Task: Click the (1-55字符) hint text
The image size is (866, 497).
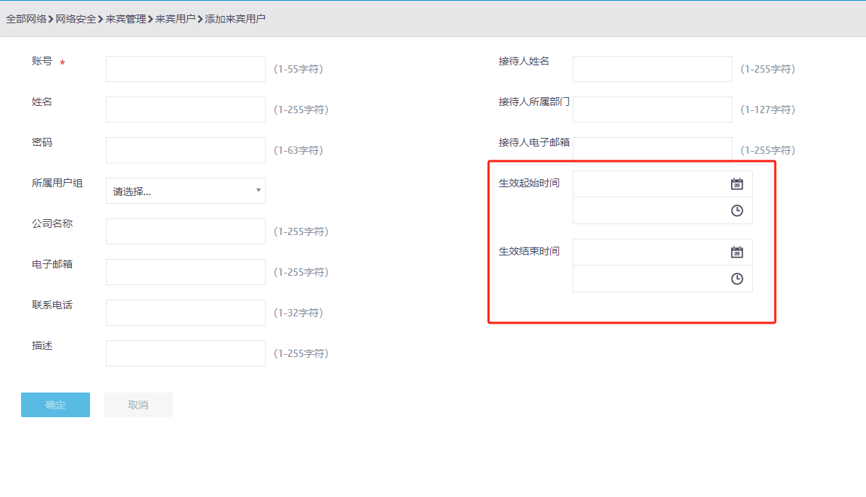Action: (298, 69)
